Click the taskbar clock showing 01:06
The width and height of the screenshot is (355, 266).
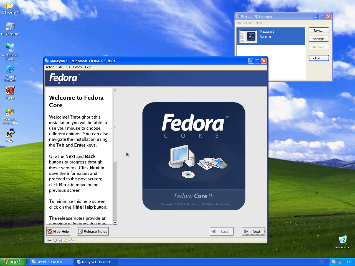(x=347, y=262)
